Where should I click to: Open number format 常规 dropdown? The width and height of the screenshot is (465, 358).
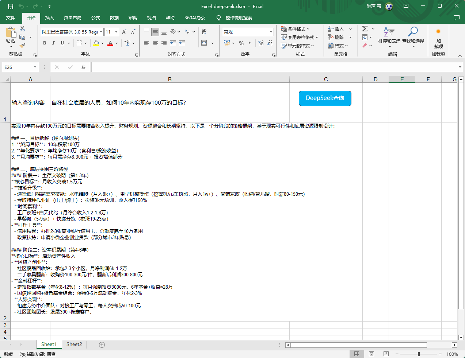tap(271, 32)
